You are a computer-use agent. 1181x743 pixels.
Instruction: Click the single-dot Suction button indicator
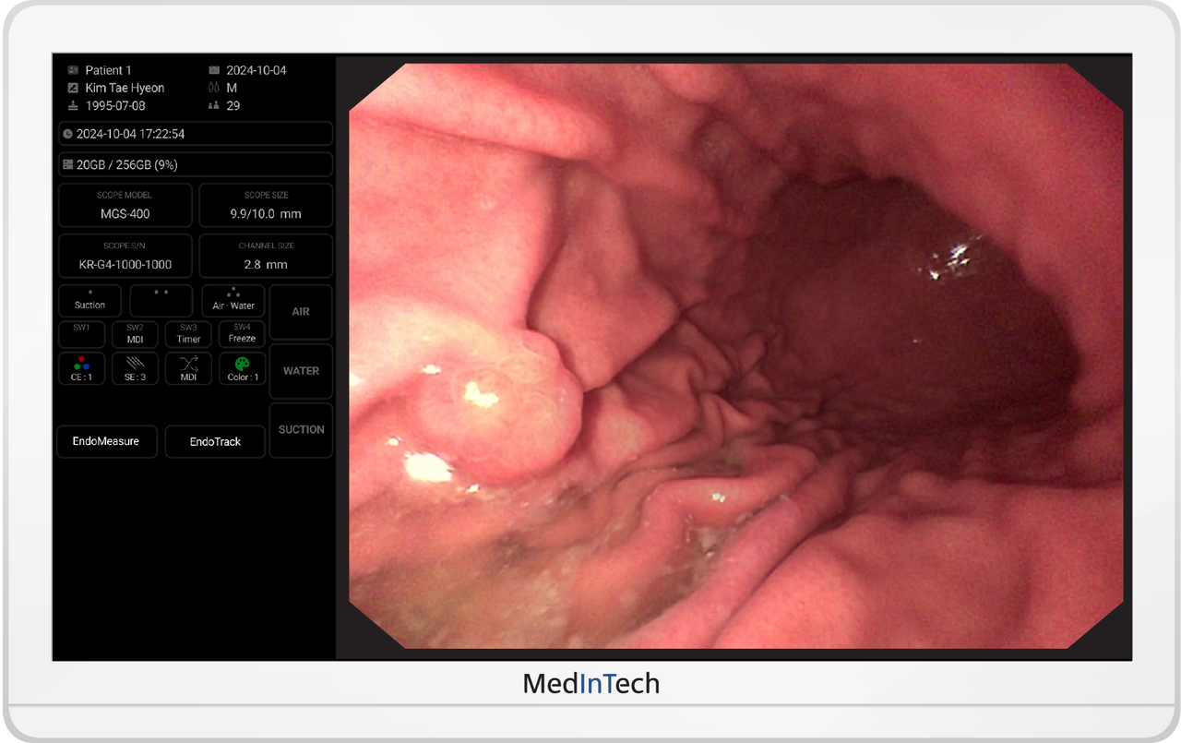point(89,301)
